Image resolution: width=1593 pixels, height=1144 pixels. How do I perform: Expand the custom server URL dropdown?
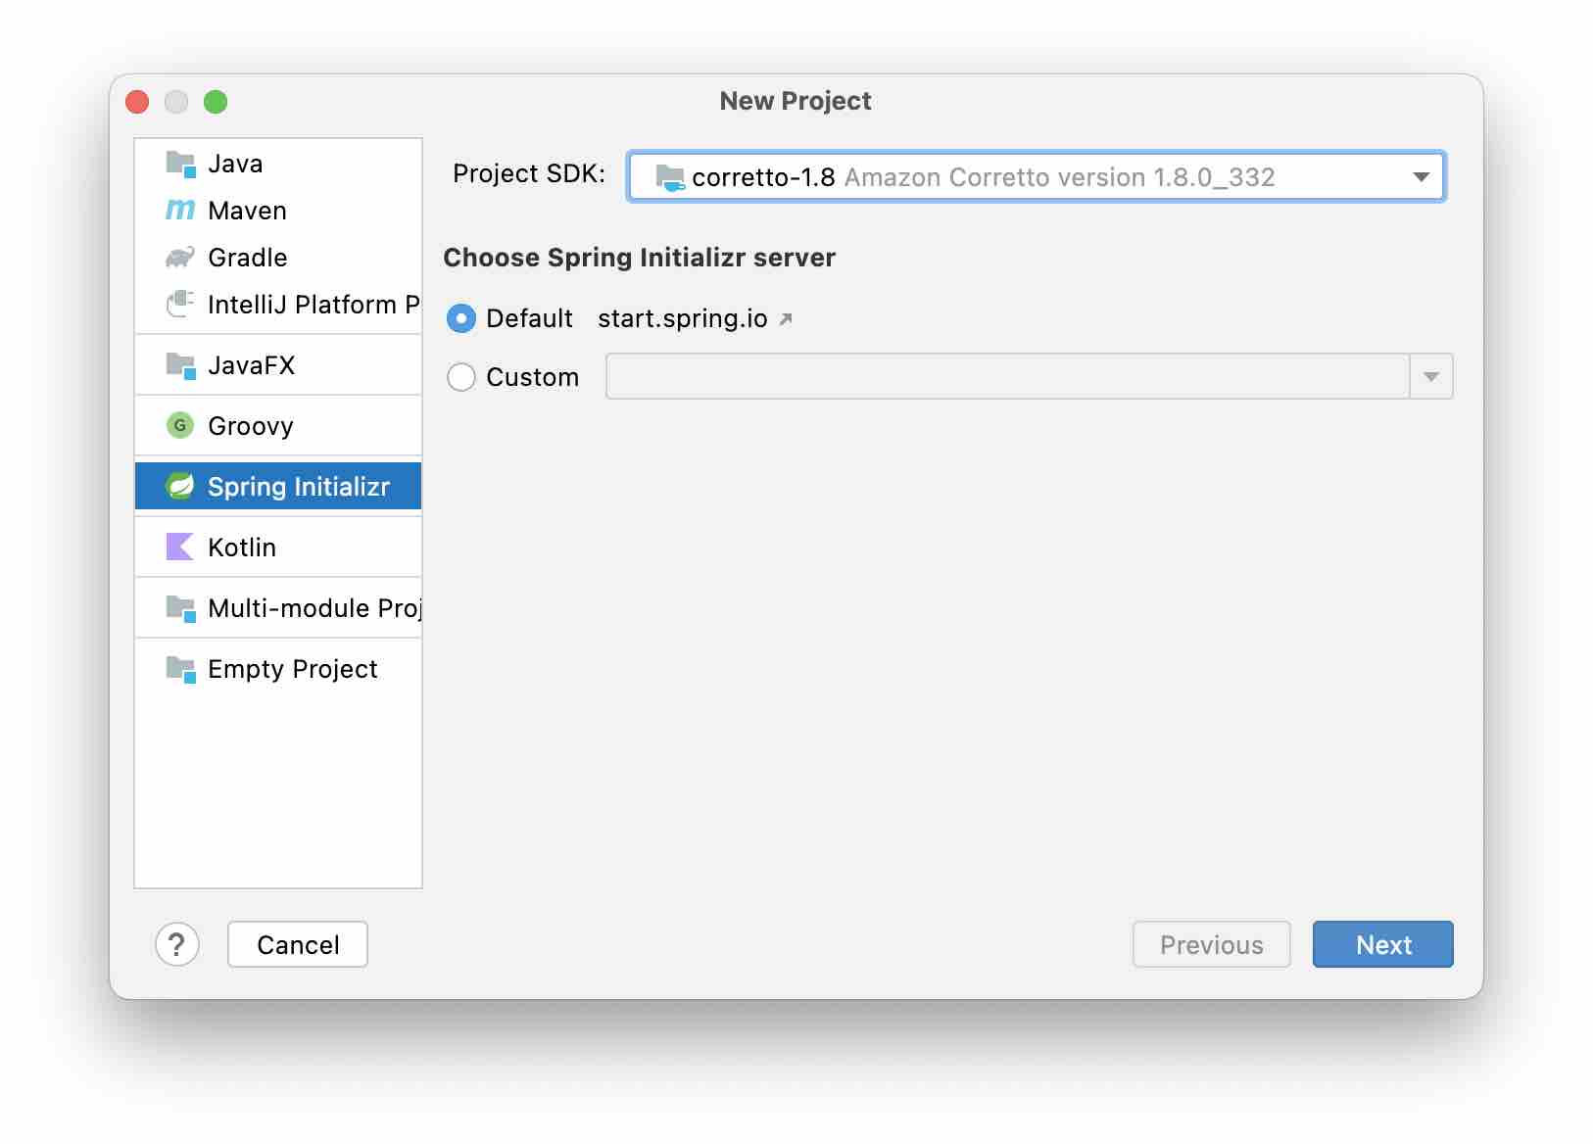pos(1431,376)
